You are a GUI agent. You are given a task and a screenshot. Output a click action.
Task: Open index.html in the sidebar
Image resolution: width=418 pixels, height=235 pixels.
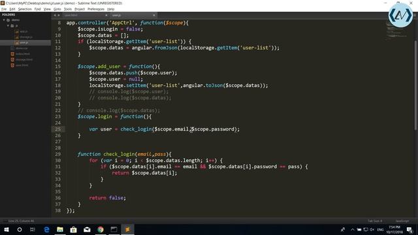(22, 54)
